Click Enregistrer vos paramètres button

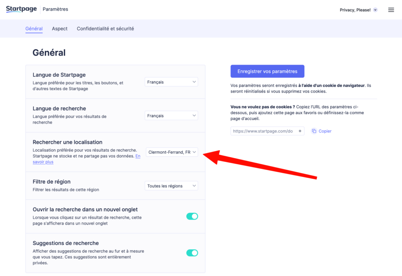click(267, 71)
